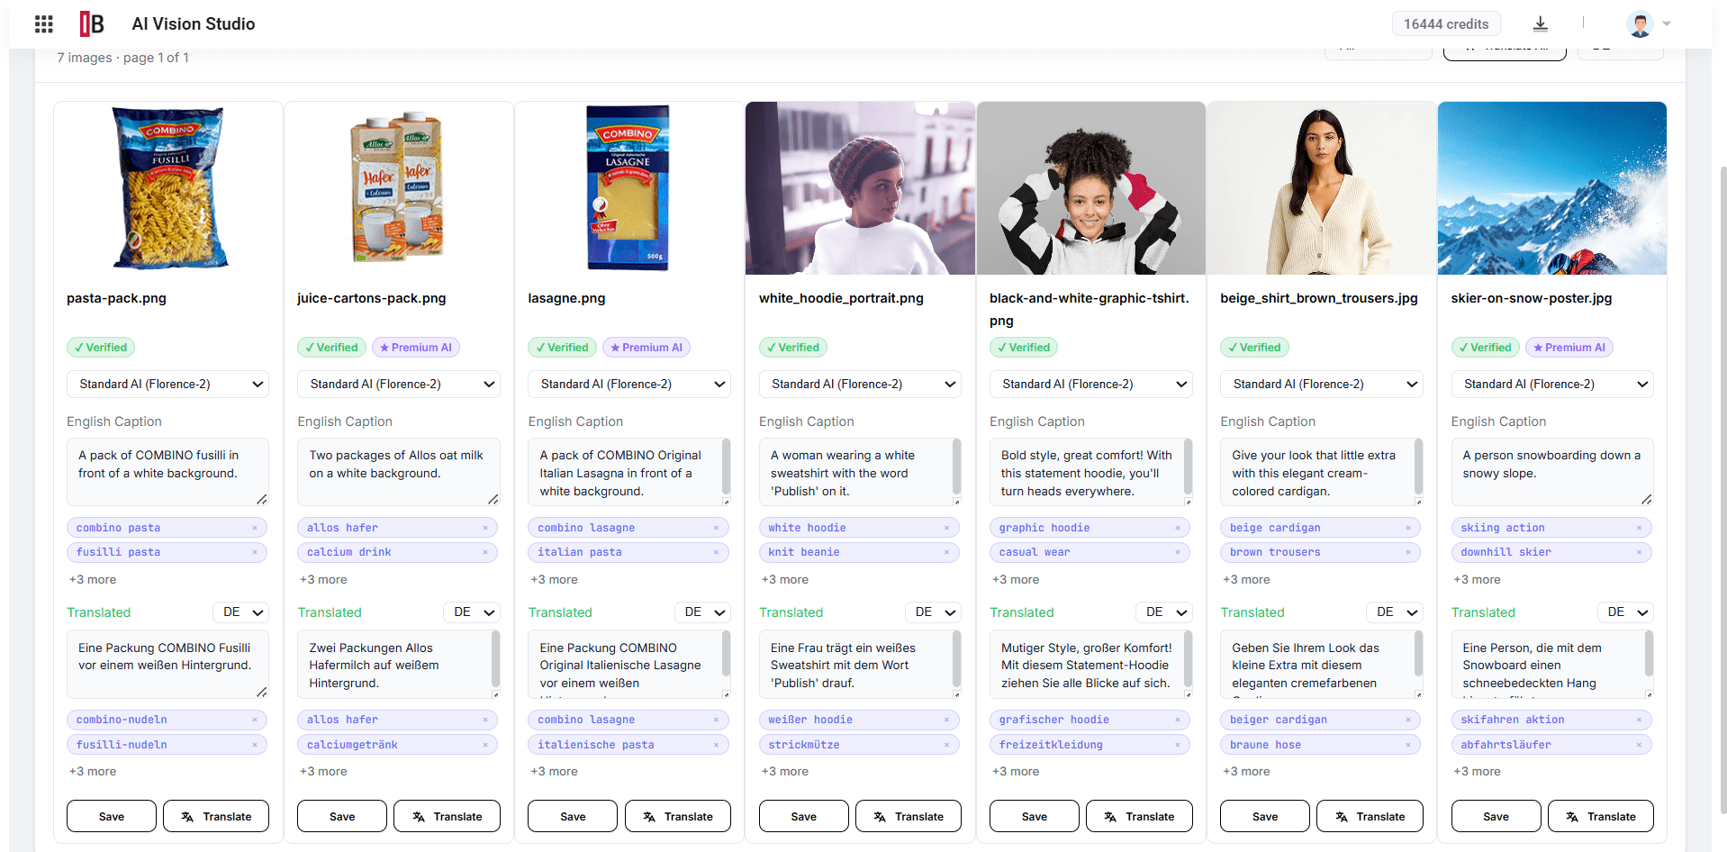The height and width of the screenshot is (852, 1727).
Task: Remove the 'braune hose' tag
Action: pos(1408,745)
